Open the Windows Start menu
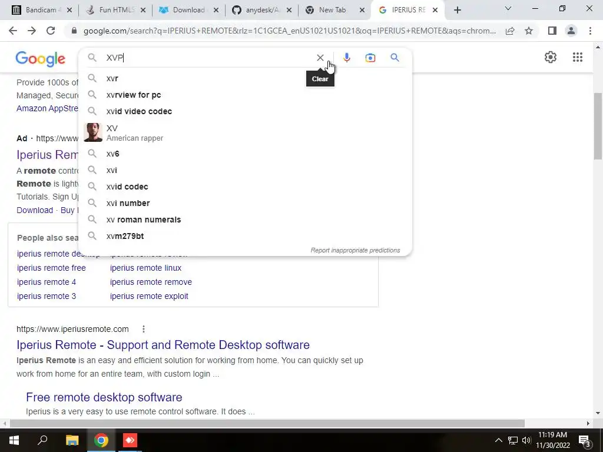This screenshot has height=452, width=603. 14,440
